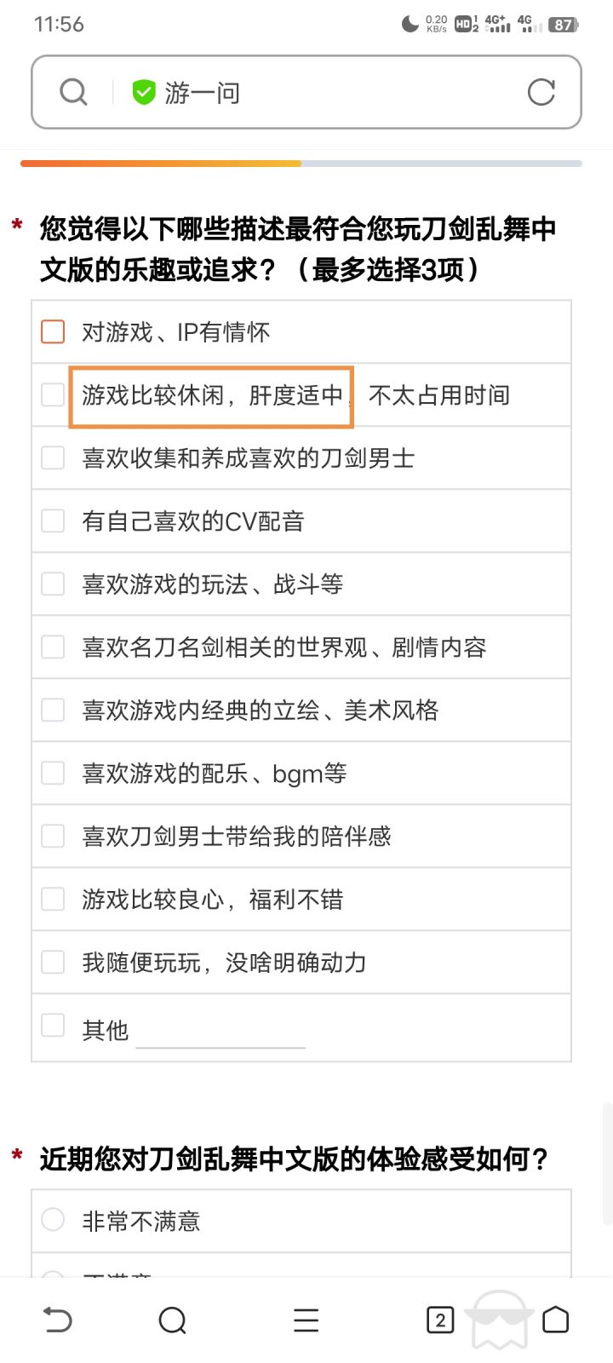Open the tab switcher showing 2 tabs

click(439, 1320)
